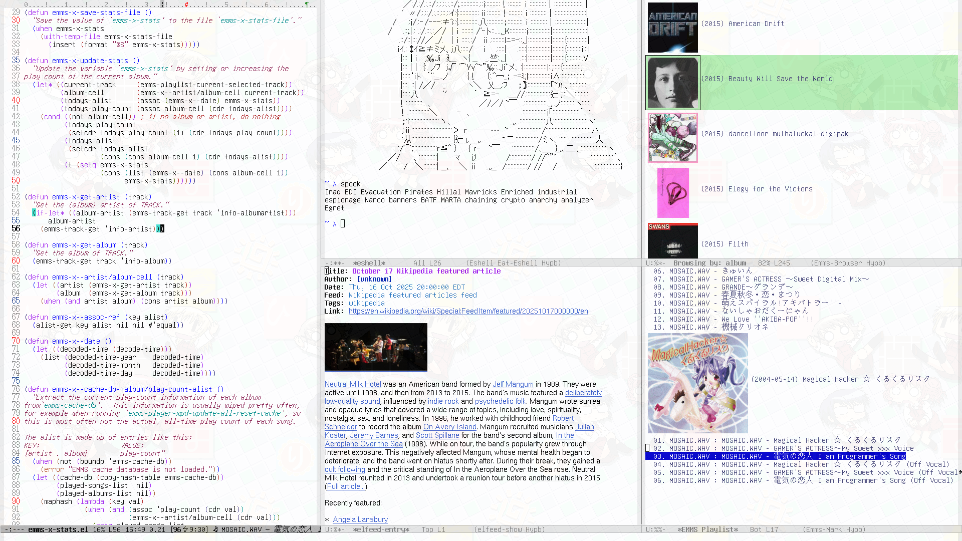The image size is (962, 541).
Task: Click the Magical Hacker album artwork
Action: click(697, 383)
